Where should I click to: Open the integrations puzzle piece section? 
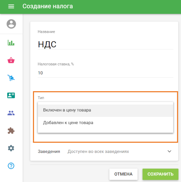tap(11, 131)
